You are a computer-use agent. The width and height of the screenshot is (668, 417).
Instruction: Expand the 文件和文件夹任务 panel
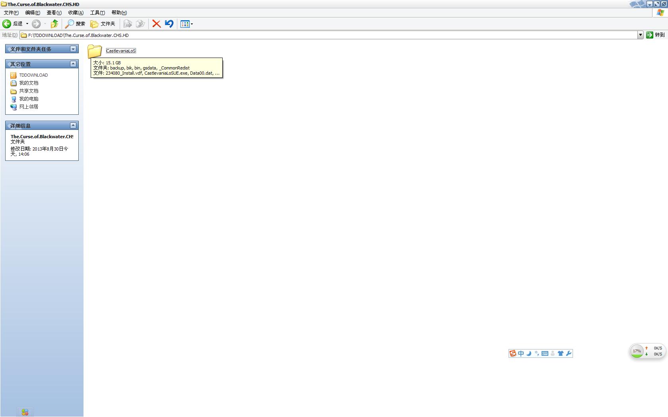[73, 49]
